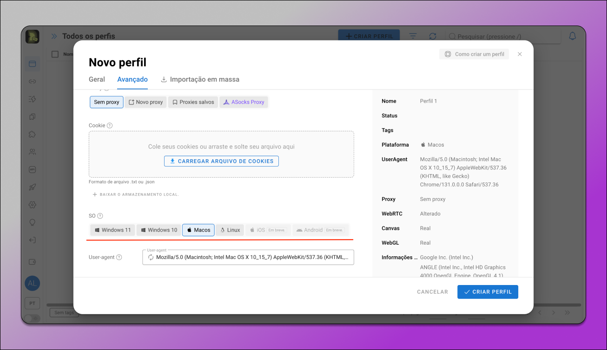Open the PT language selector
Screen dimensions: 607x350
[33, 303]
